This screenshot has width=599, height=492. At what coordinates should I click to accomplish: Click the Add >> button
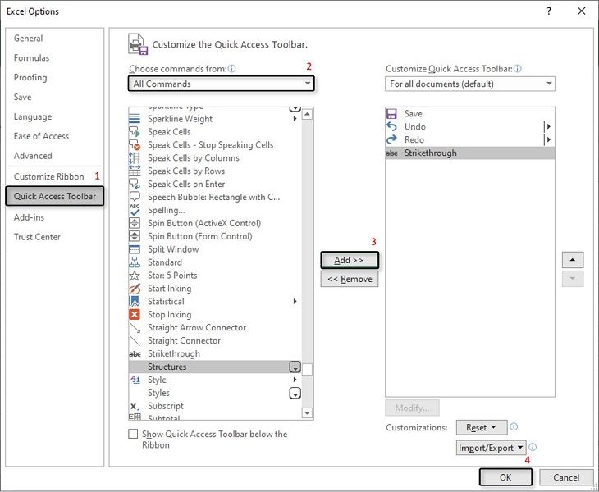(350, 260)
